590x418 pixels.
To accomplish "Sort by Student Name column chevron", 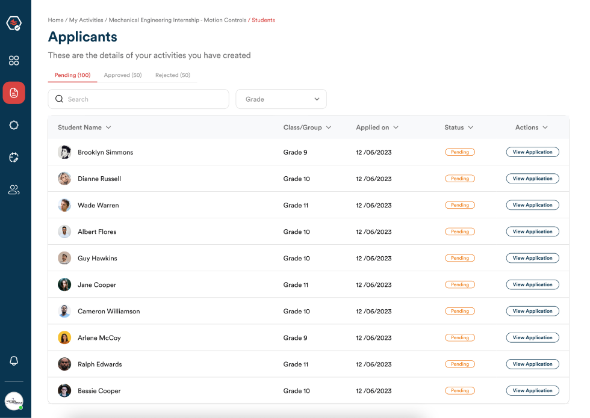I will (x=108, y=128).
